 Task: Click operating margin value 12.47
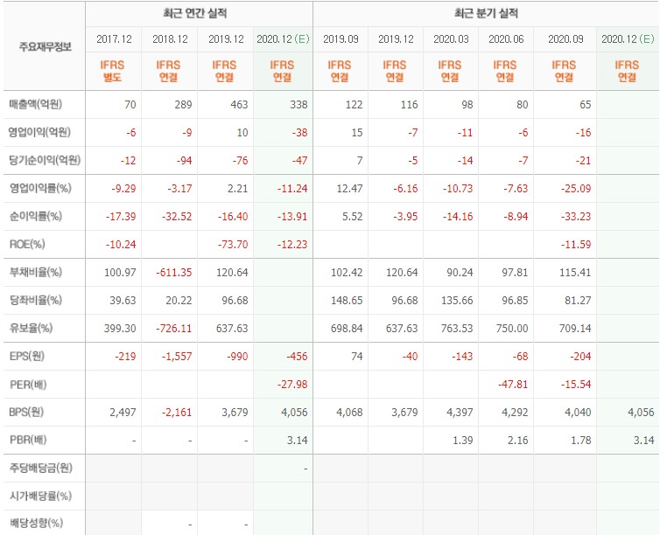point(349,189)
